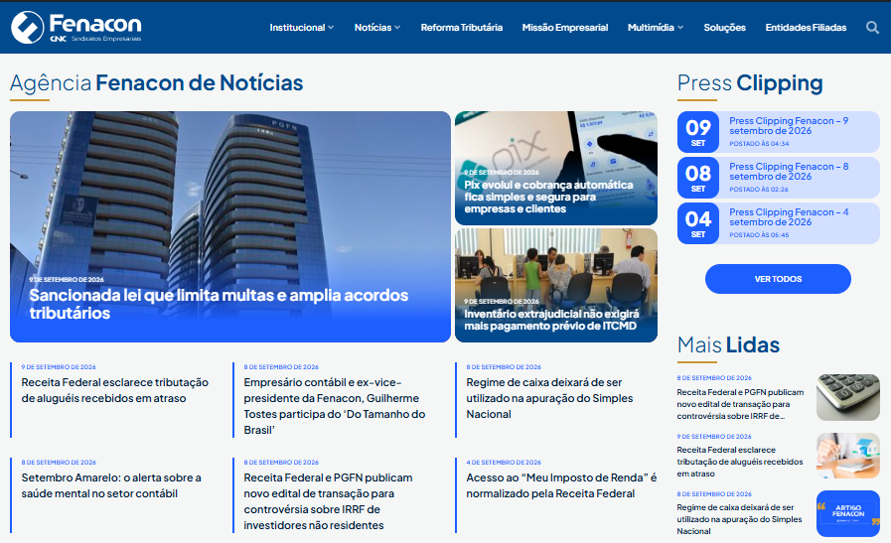891x543 pixels.
Task: Expand the Notícias dropdown menu
Action: click(x=377, y=27)
